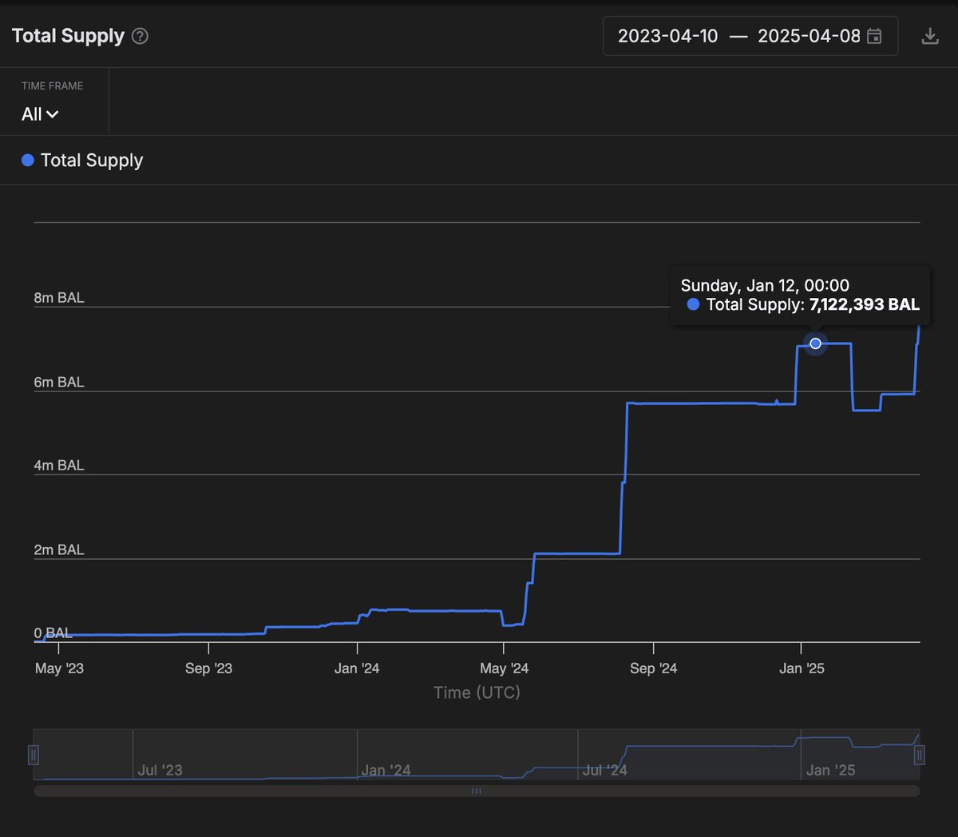Click the highlighted Jan 12 data point
The image size is (958, 837).
pos(815,343)
